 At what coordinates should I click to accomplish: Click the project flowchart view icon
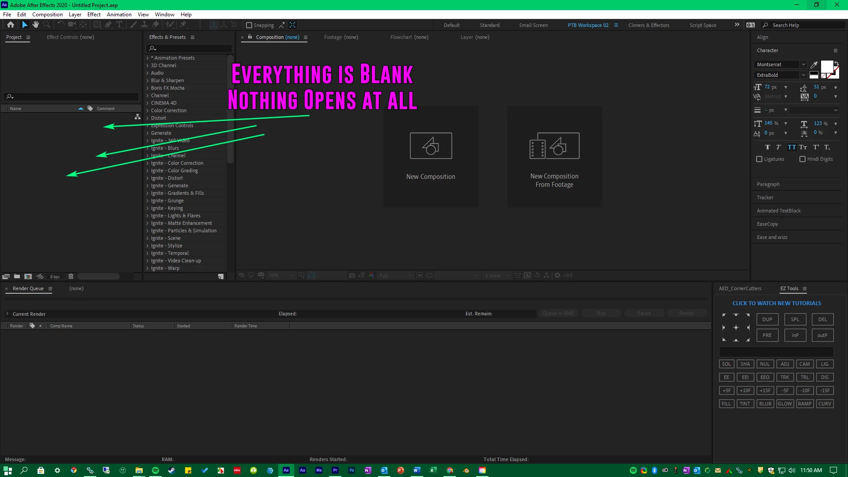click(x=137, y=117)
